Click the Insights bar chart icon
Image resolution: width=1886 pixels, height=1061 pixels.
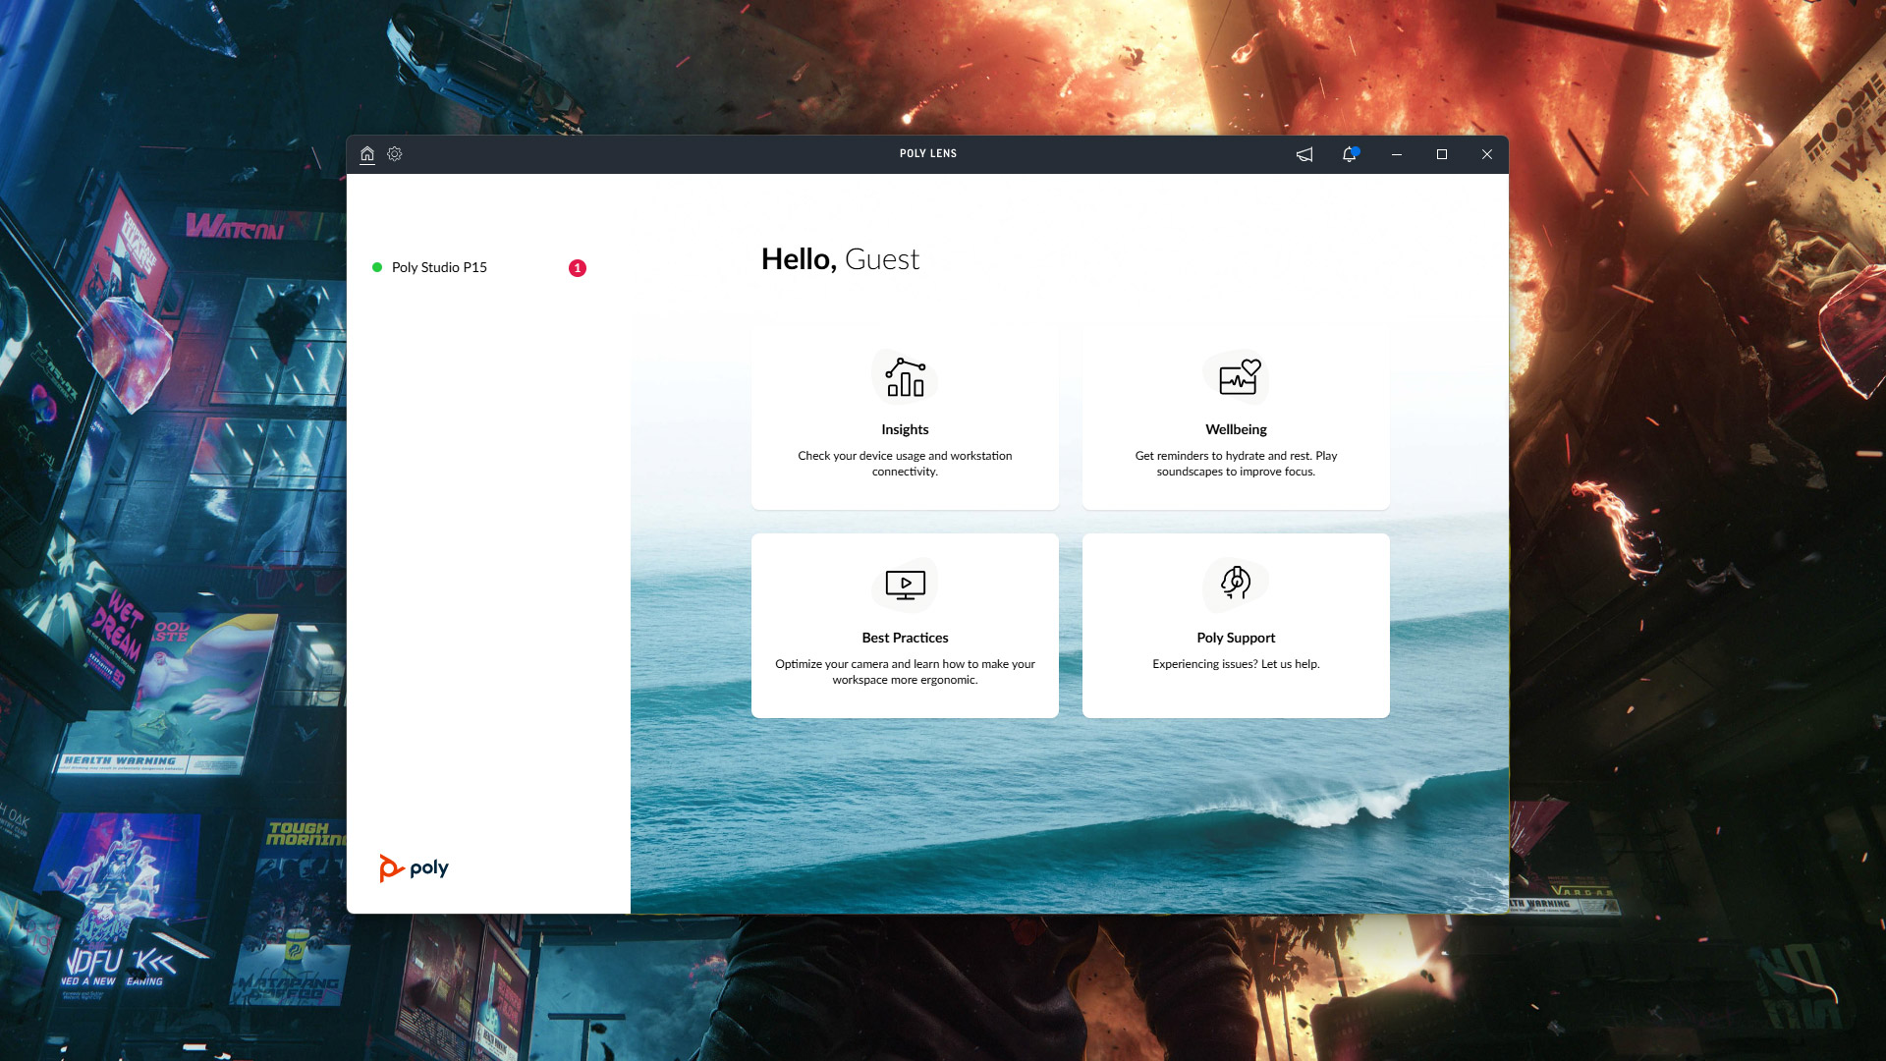905,377
